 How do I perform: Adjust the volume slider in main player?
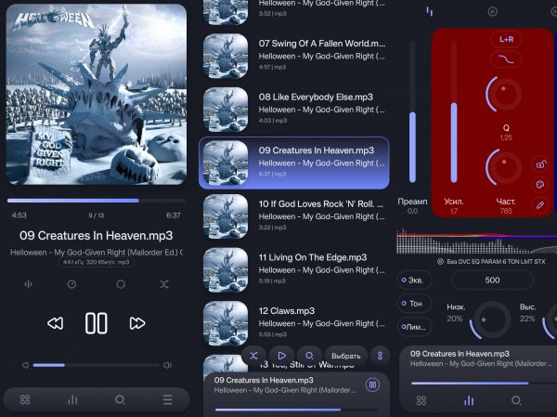pyautogui.click(x=96, y=365)
